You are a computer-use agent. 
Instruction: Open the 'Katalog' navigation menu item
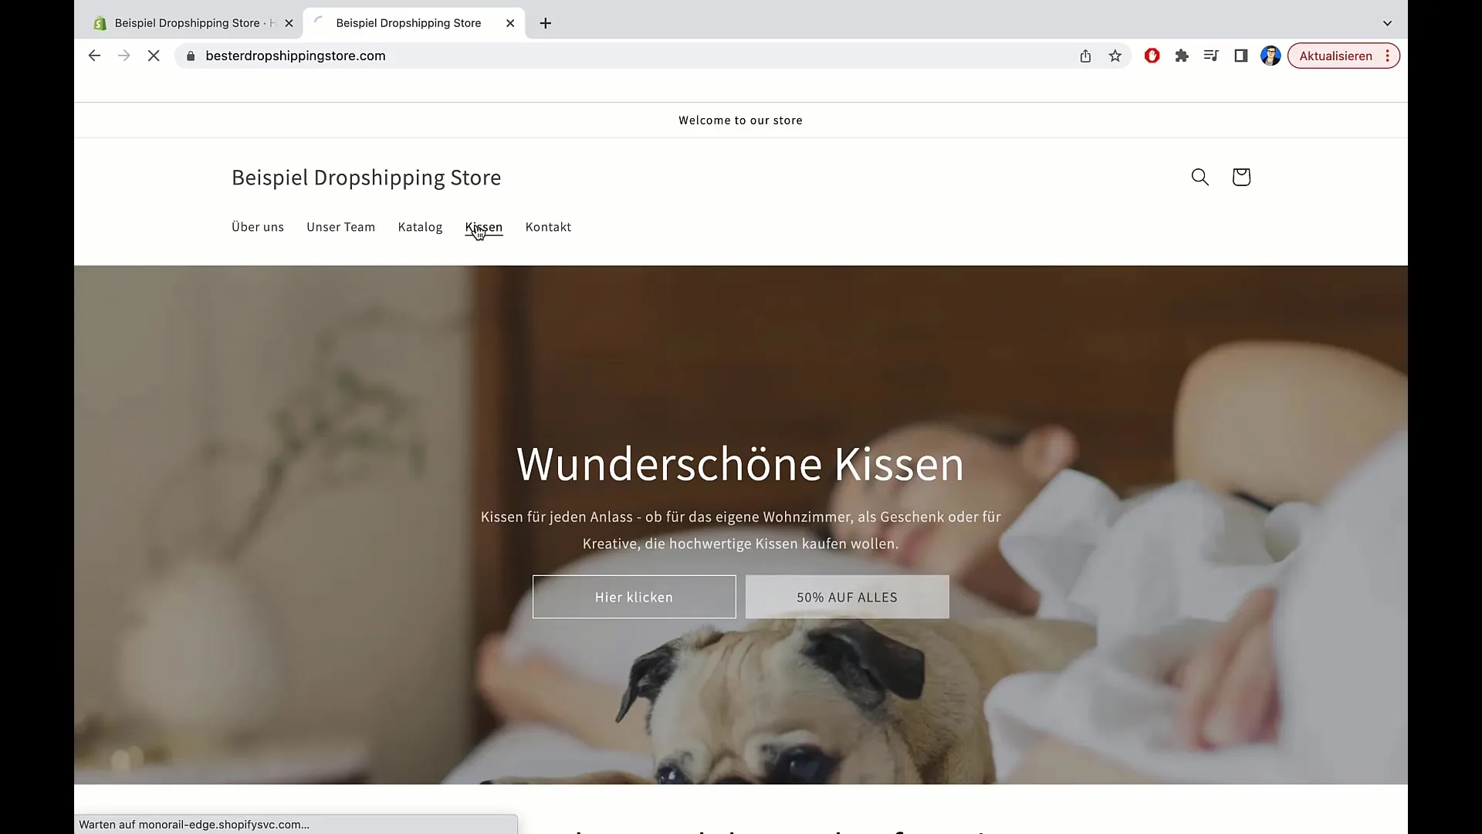coord(421,226)
